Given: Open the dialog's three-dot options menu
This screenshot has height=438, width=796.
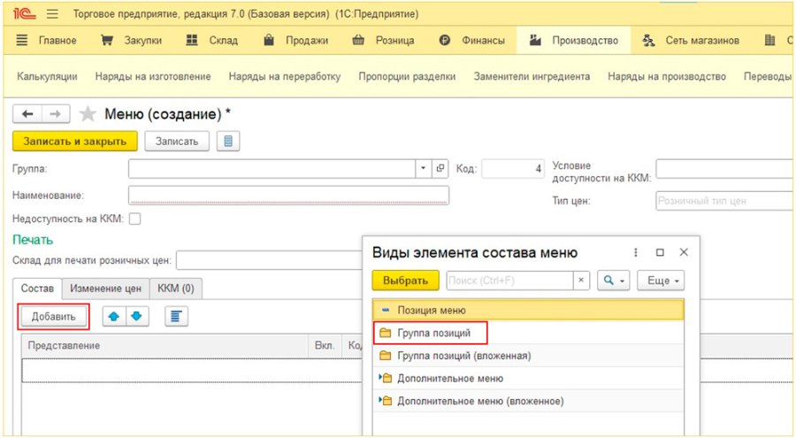Looking at the screenshot, I should [636, 252].
